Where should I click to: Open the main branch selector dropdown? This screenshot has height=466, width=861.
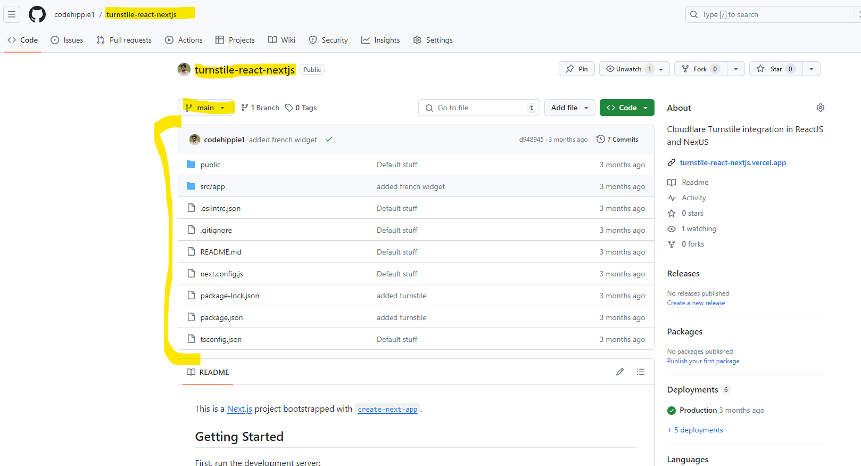(206, 108)
